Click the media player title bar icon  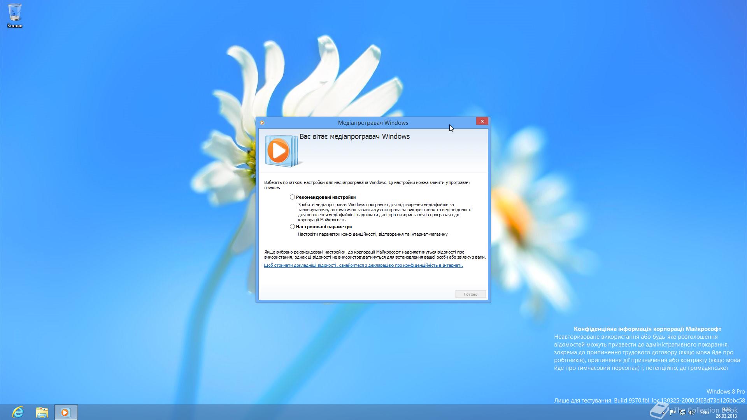(x=262, y=122)
